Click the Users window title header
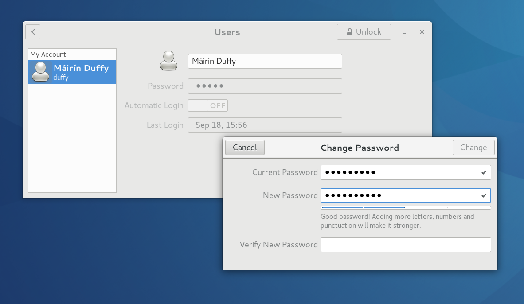This screenshot has width=524, height=304. (227, 32)
